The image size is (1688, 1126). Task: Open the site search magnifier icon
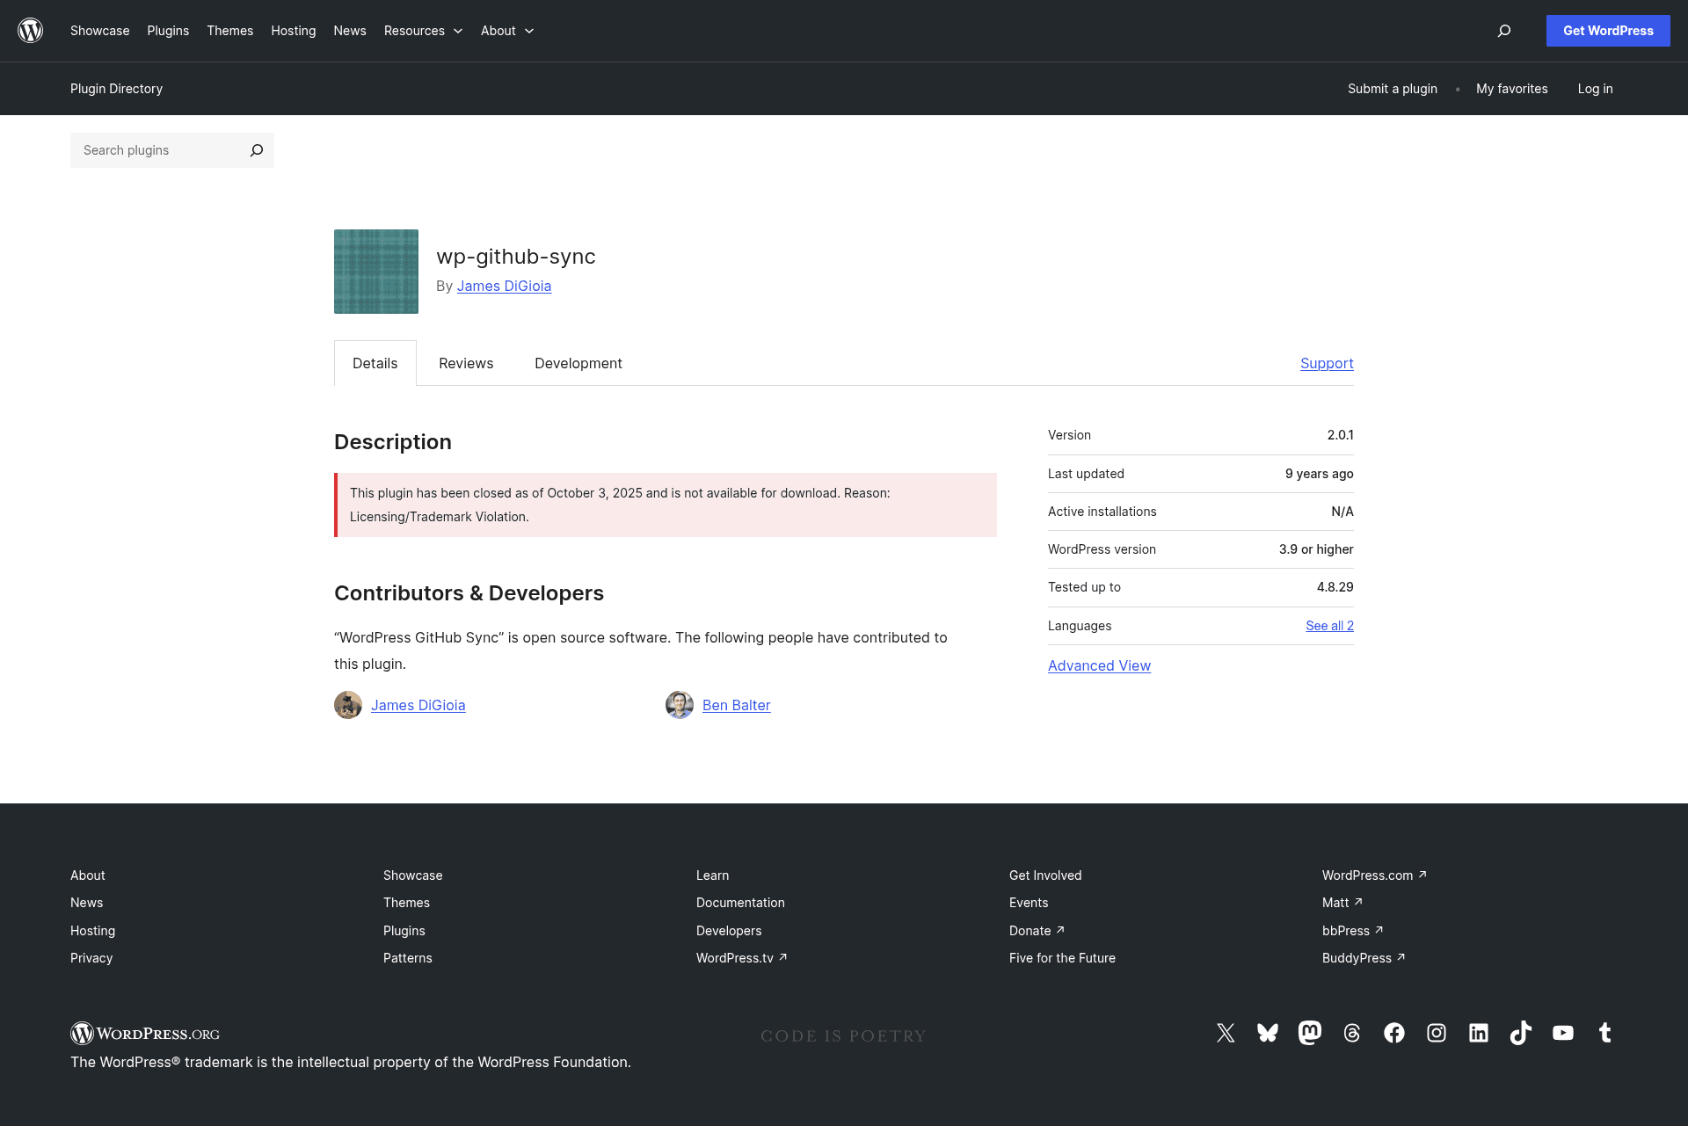coord(1504,31)
